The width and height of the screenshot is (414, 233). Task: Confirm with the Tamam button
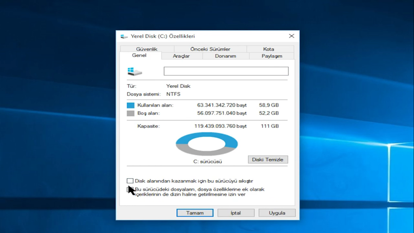(x=195, y=213)
